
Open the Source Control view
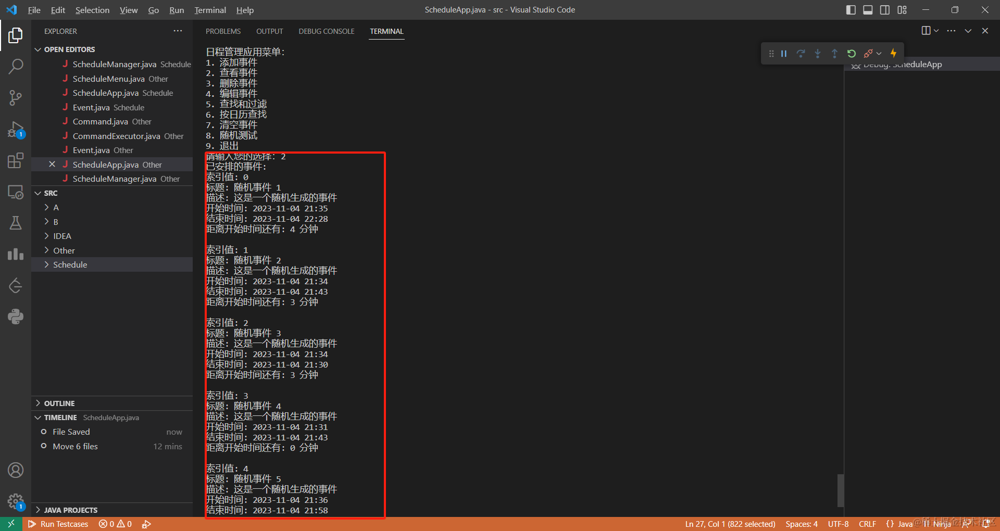coord(16,98)
